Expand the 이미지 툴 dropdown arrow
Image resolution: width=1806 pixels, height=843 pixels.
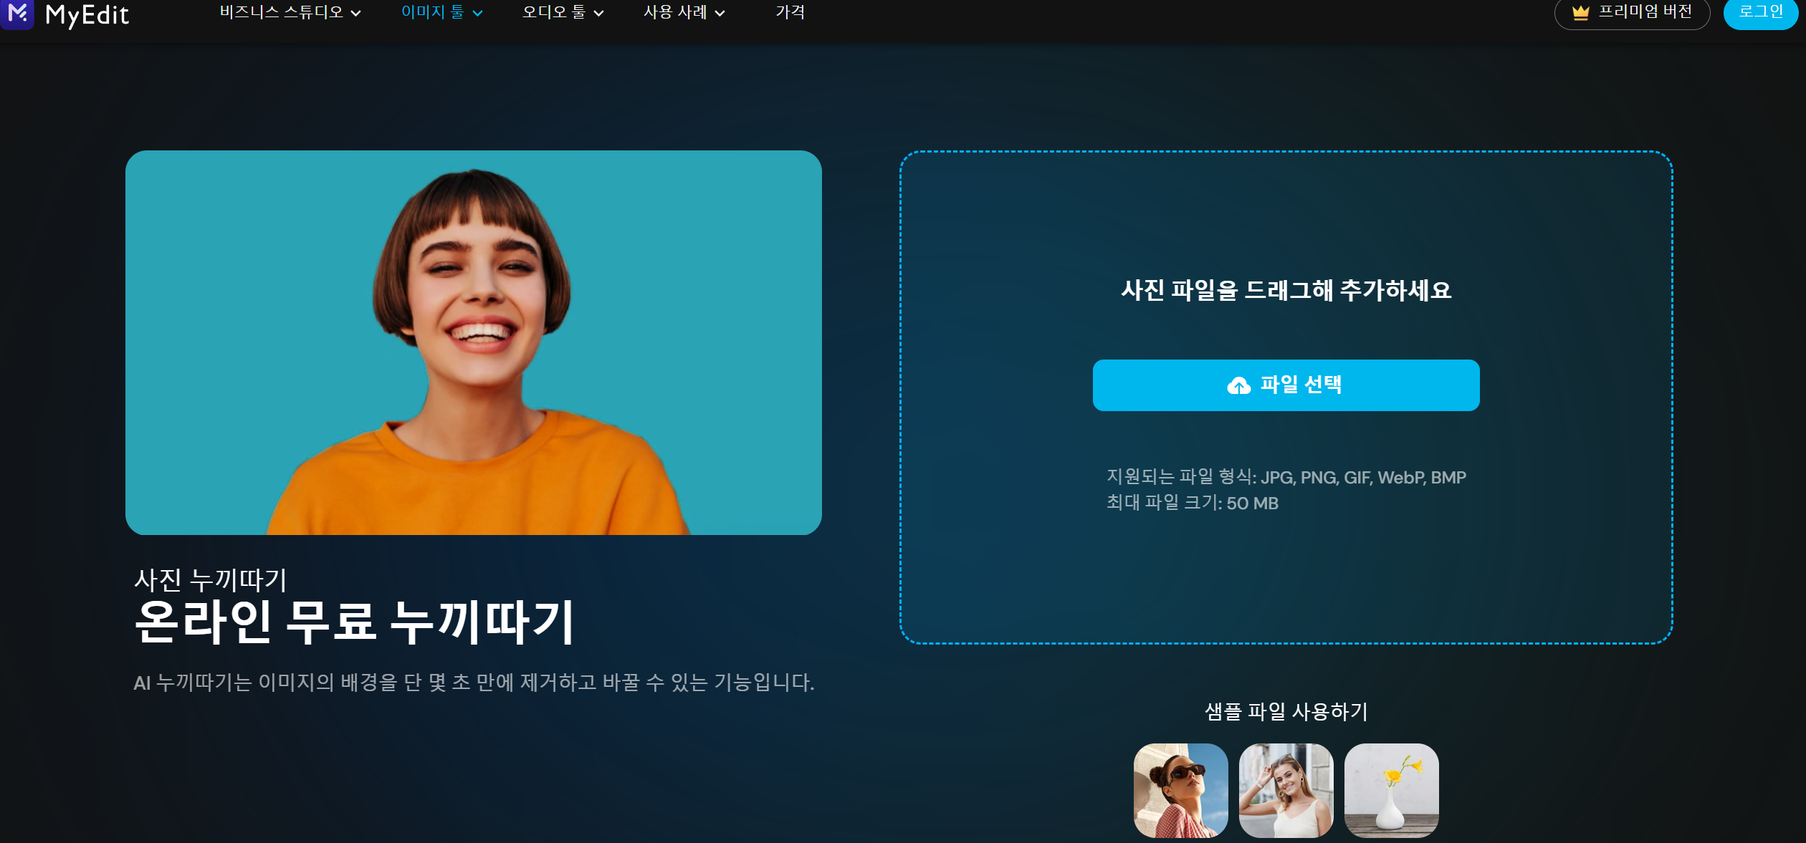478,14
